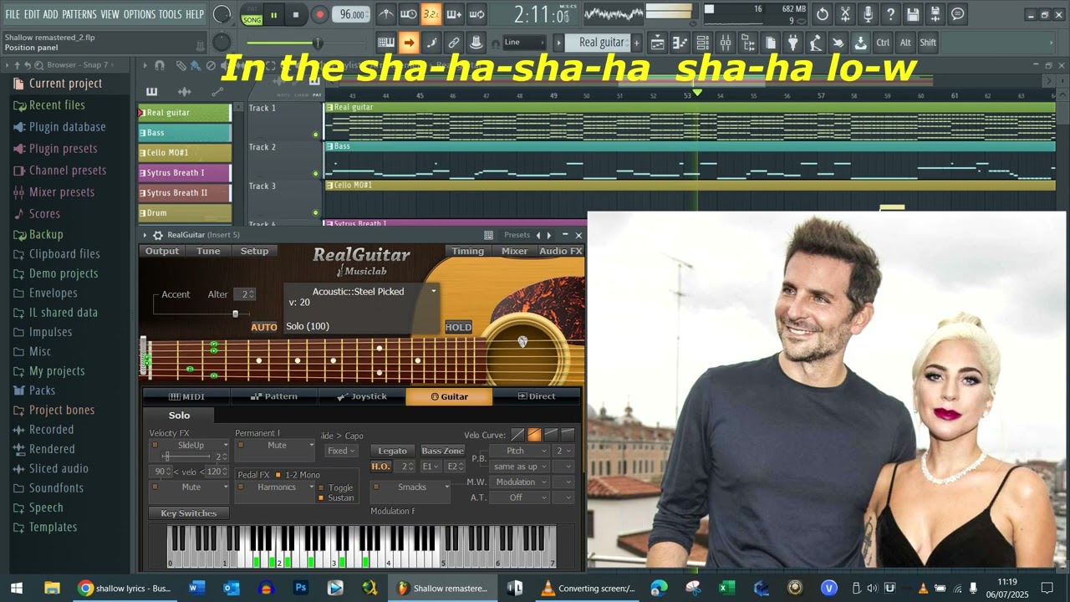This screenshot has height=602, width=1070.
Task: Enable the Smacks modulation checkbox
Action: (376, 487)
